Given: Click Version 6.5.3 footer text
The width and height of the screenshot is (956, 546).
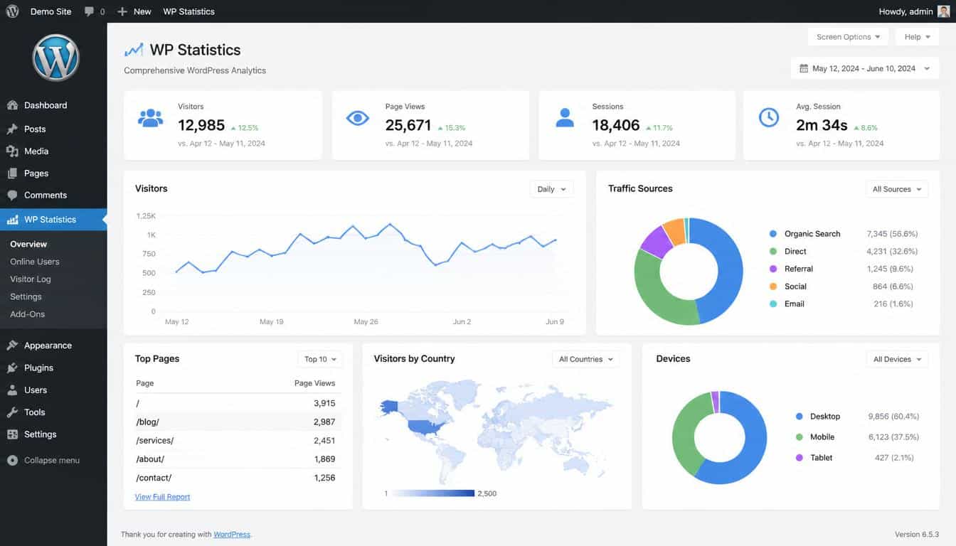Looking at the screenshot, I should (917, 534).
